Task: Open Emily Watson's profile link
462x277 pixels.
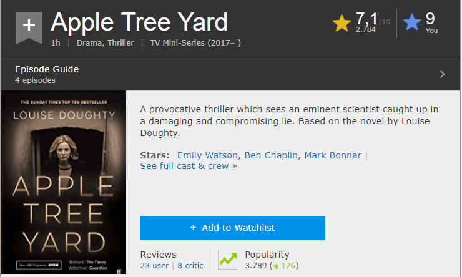Action: 207,155
